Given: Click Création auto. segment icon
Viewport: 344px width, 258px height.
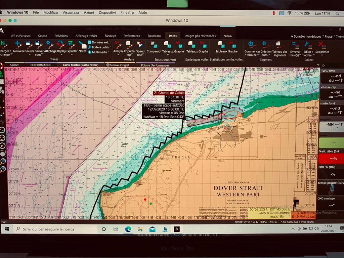Looking at the screenshot, I should (266, 45).
